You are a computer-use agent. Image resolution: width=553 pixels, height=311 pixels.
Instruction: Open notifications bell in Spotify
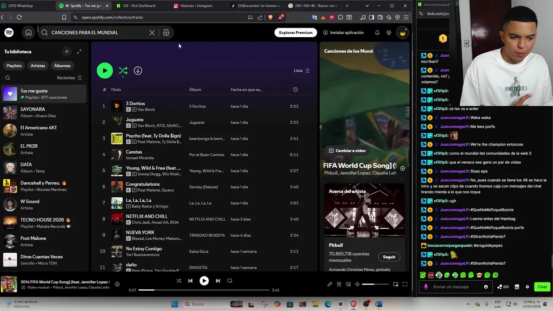377,32
